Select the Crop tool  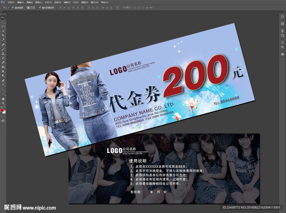[3, 35]
